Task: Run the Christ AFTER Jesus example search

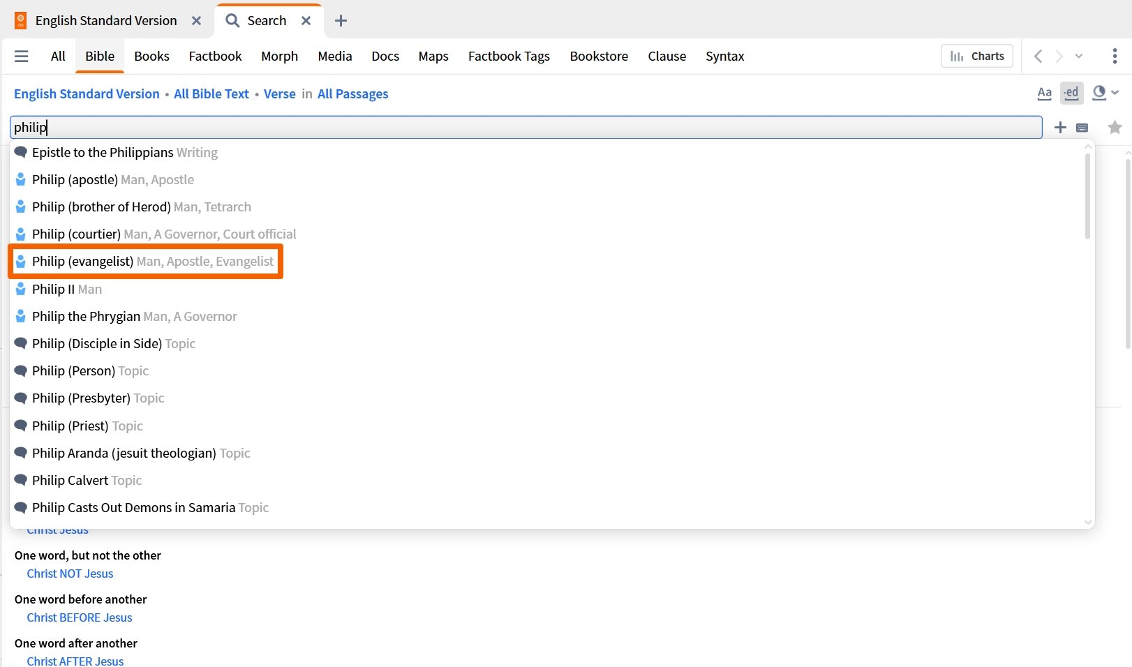Action: coord(75,661)
